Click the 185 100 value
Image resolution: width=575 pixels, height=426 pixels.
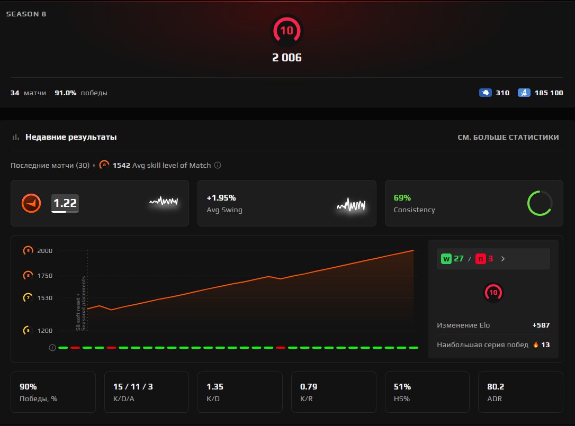(x=549, y=93)
